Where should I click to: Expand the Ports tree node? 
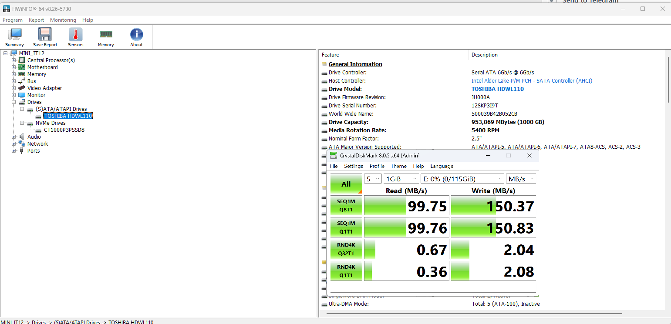14,151
